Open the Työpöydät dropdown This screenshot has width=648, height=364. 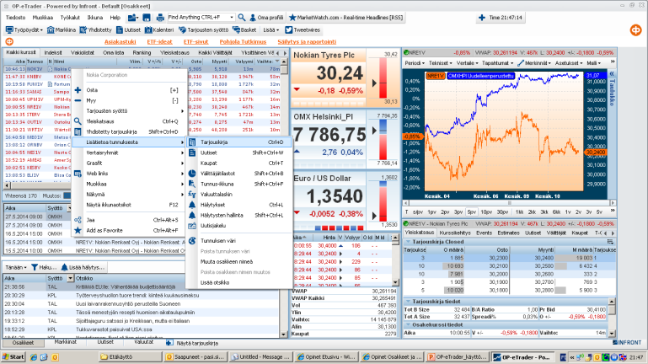click(x=24, y=29)
